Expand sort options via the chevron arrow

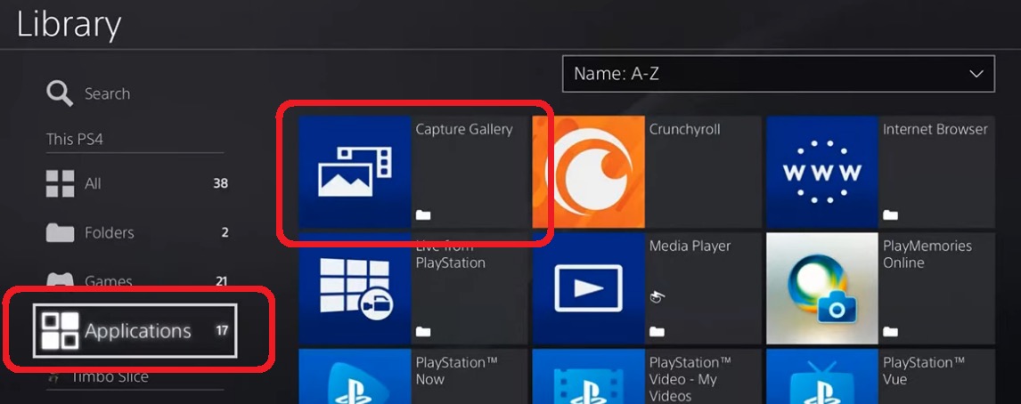pos(976,74)
